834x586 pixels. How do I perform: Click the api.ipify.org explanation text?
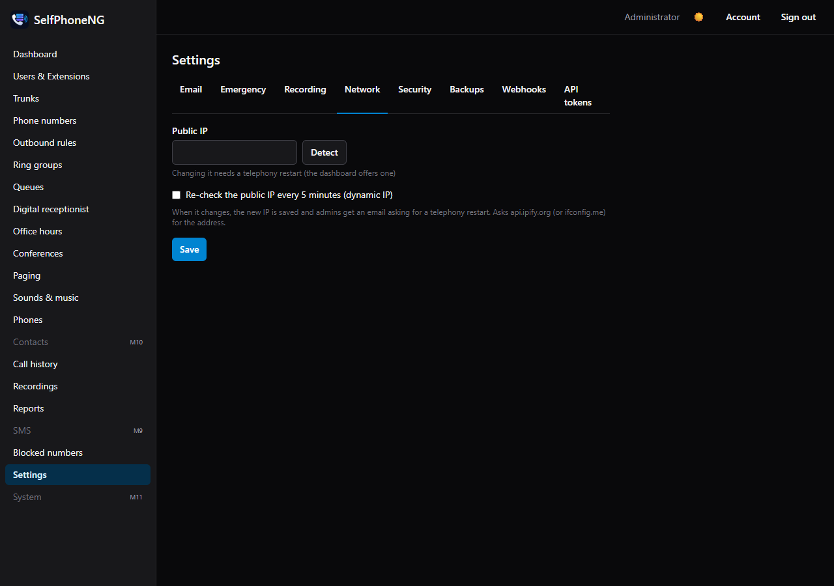[389, 217]
